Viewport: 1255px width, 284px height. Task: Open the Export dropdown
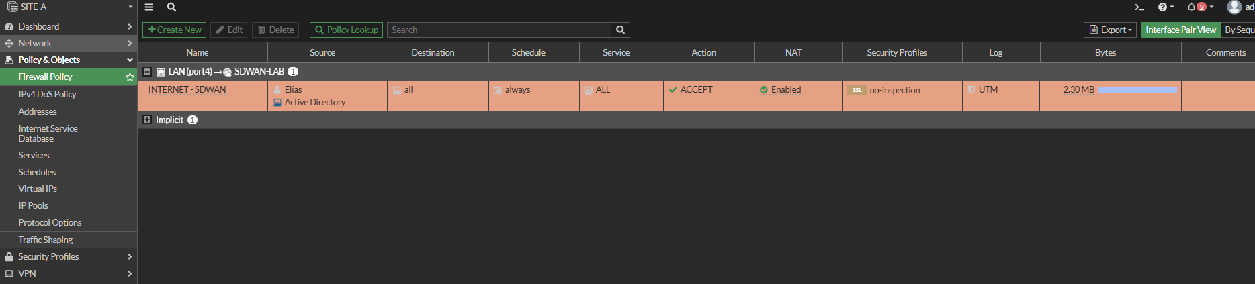pyautogui.click(x=1111, y=30)
